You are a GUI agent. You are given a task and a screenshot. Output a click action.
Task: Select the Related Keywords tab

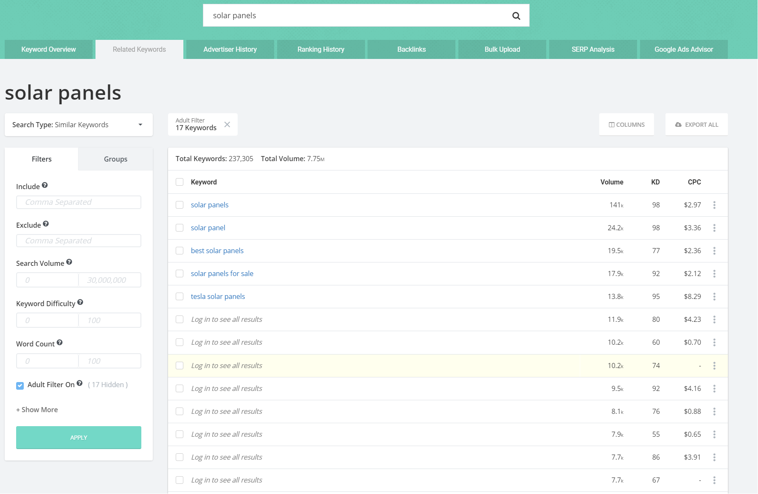(x=139, y=49)
